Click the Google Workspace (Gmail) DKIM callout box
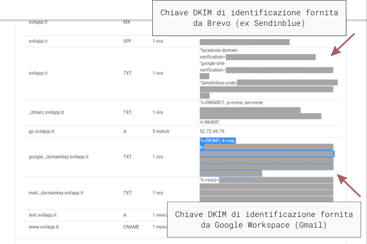The width and height of the screenshot is (367, 244). (264, 219)
